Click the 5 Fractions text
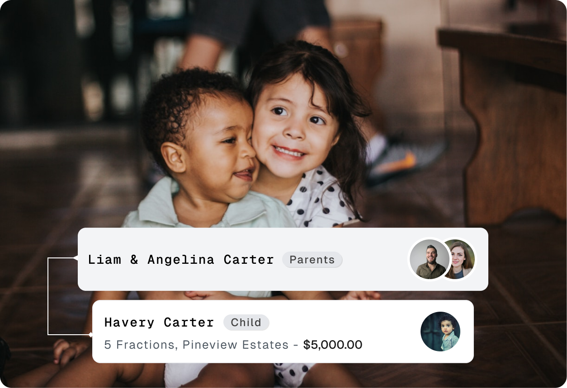This screenshot has height=388, width=567. (140, 345)
